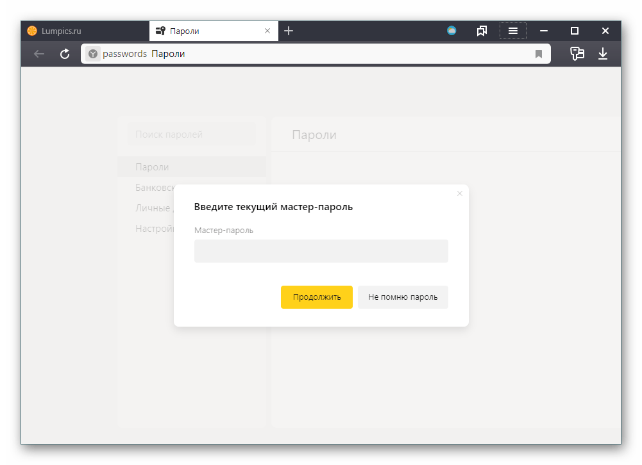Click the Поиск паролей search box

coord(191,135)
